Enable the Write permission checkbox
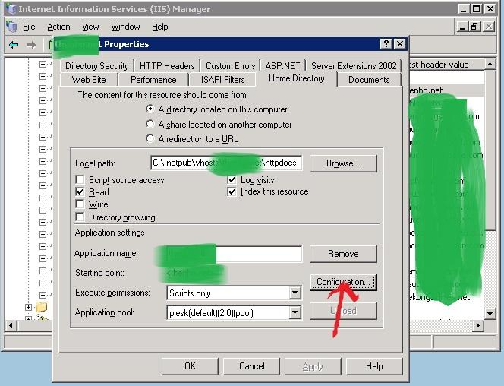Screen dimensions: 504x386 (x=80, y=204)
